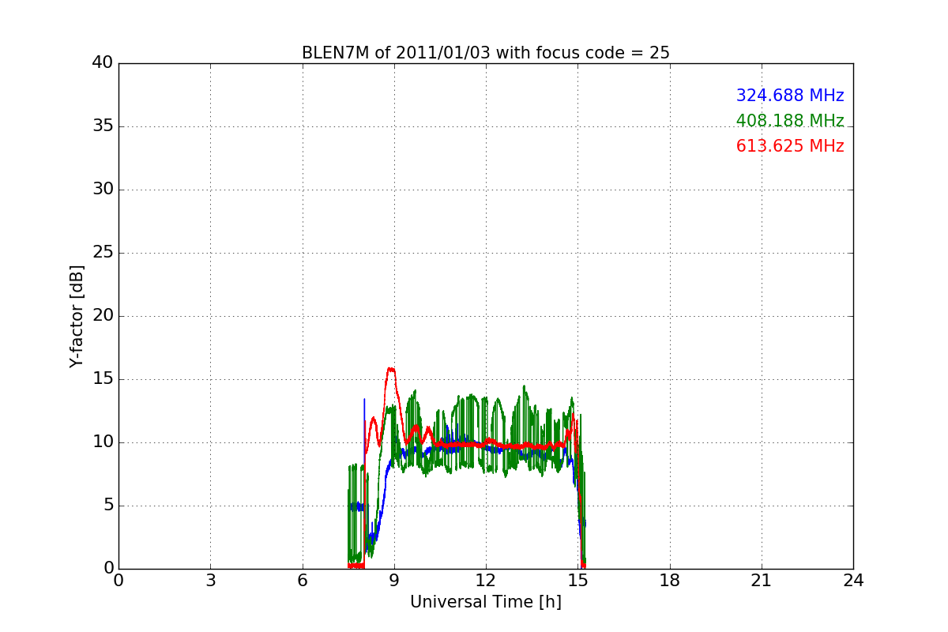Viewport: 948px width, 632px height.
Task: Click x-axis tick label 12
Action: point(486,581)
